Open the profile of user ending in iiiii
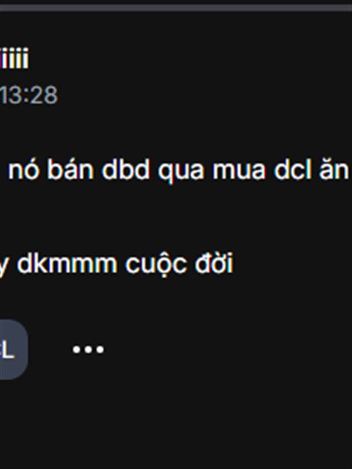This screenshot has width=352, height=469. (14, 58)
